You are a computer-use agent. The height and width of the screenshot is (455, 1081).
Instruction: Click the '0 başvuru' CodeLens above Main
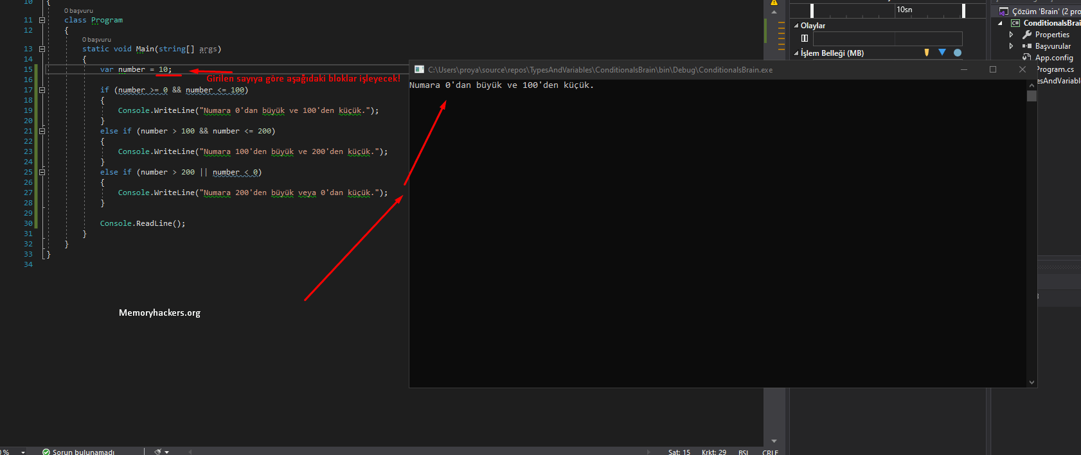tap(96, 40)
